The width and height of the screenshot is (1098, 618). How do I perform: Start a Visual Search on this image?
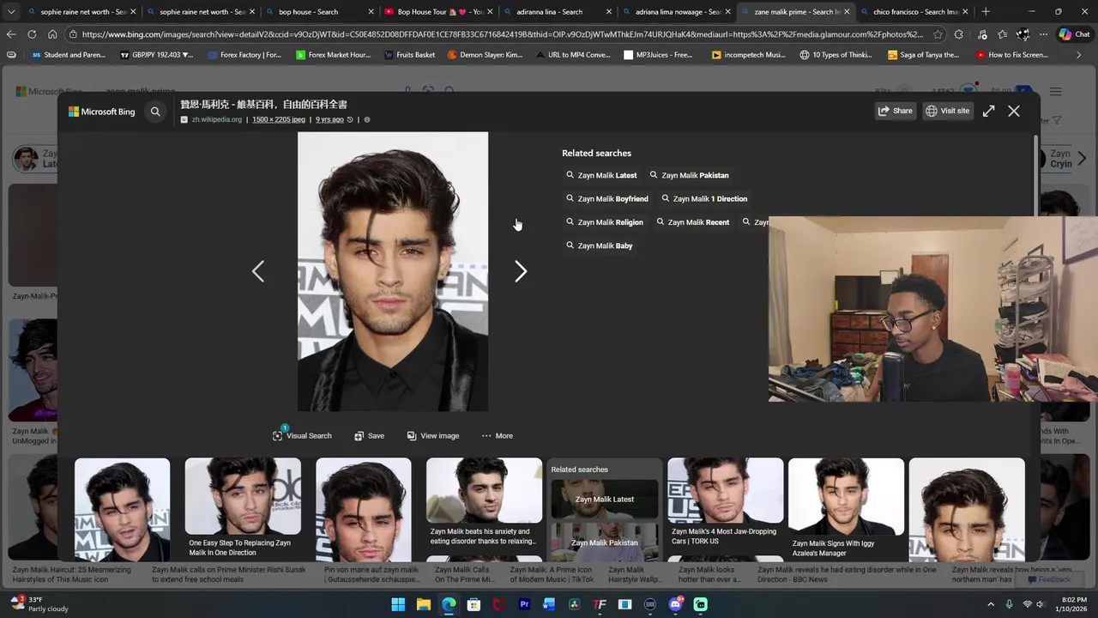[302, 436]
